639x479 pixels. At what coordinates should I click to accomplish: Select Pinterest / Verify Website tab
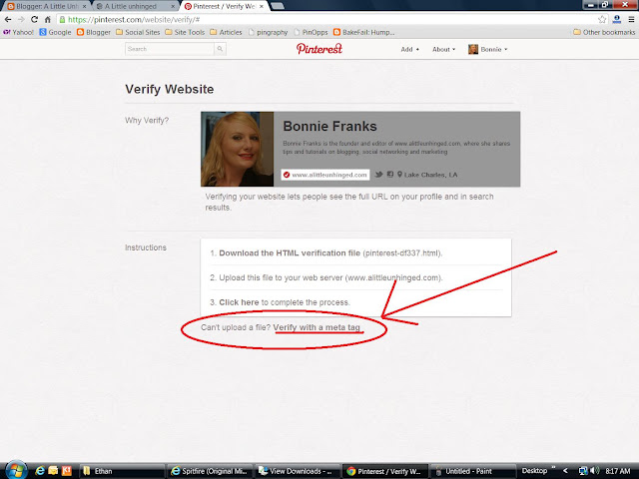pyautogui.click(x=224, y=6)
